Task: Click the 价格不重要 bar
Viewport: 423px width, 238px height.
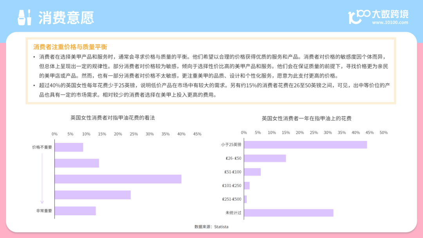Action: coord(69,147)
